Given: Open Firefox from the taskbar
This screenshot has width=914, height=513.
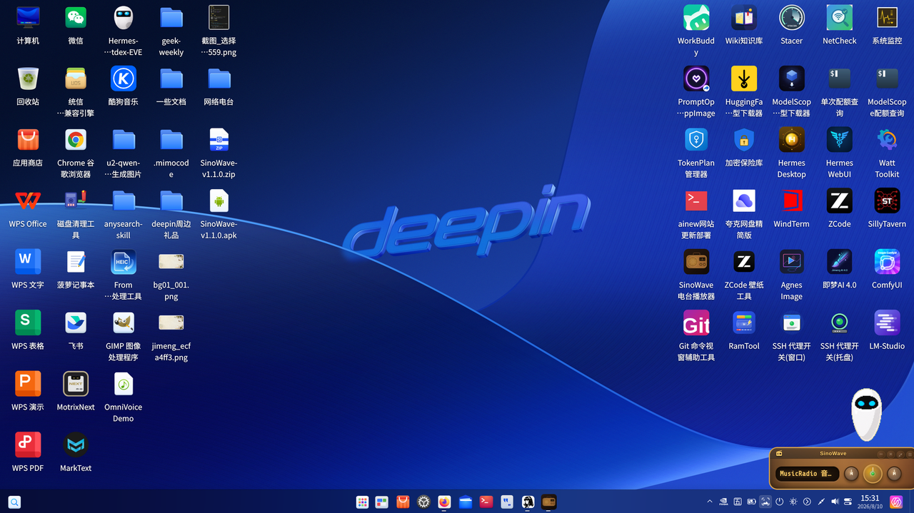Looking at the screenshot, I should (x=445, y=502).
